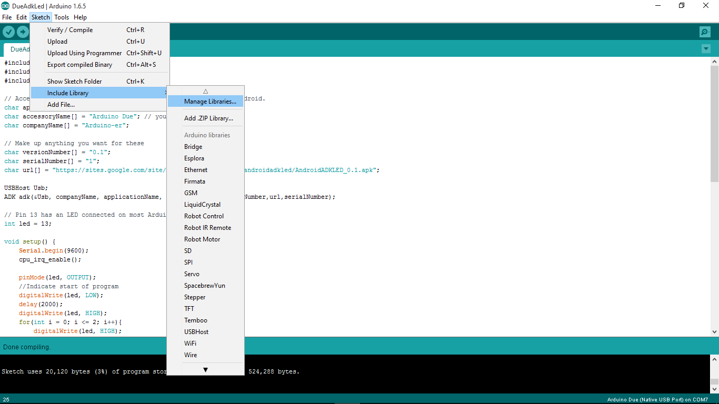Click the 'USBHost Usb;' code line
This screenshot has width=719, height=404.
pyautogui.click(x=26, y=188)
